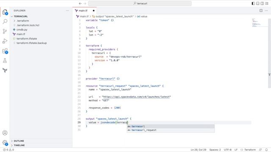Open the Explorer view in activity bar
The width and height of the screenshot is (271, 152).
point(5,12)
